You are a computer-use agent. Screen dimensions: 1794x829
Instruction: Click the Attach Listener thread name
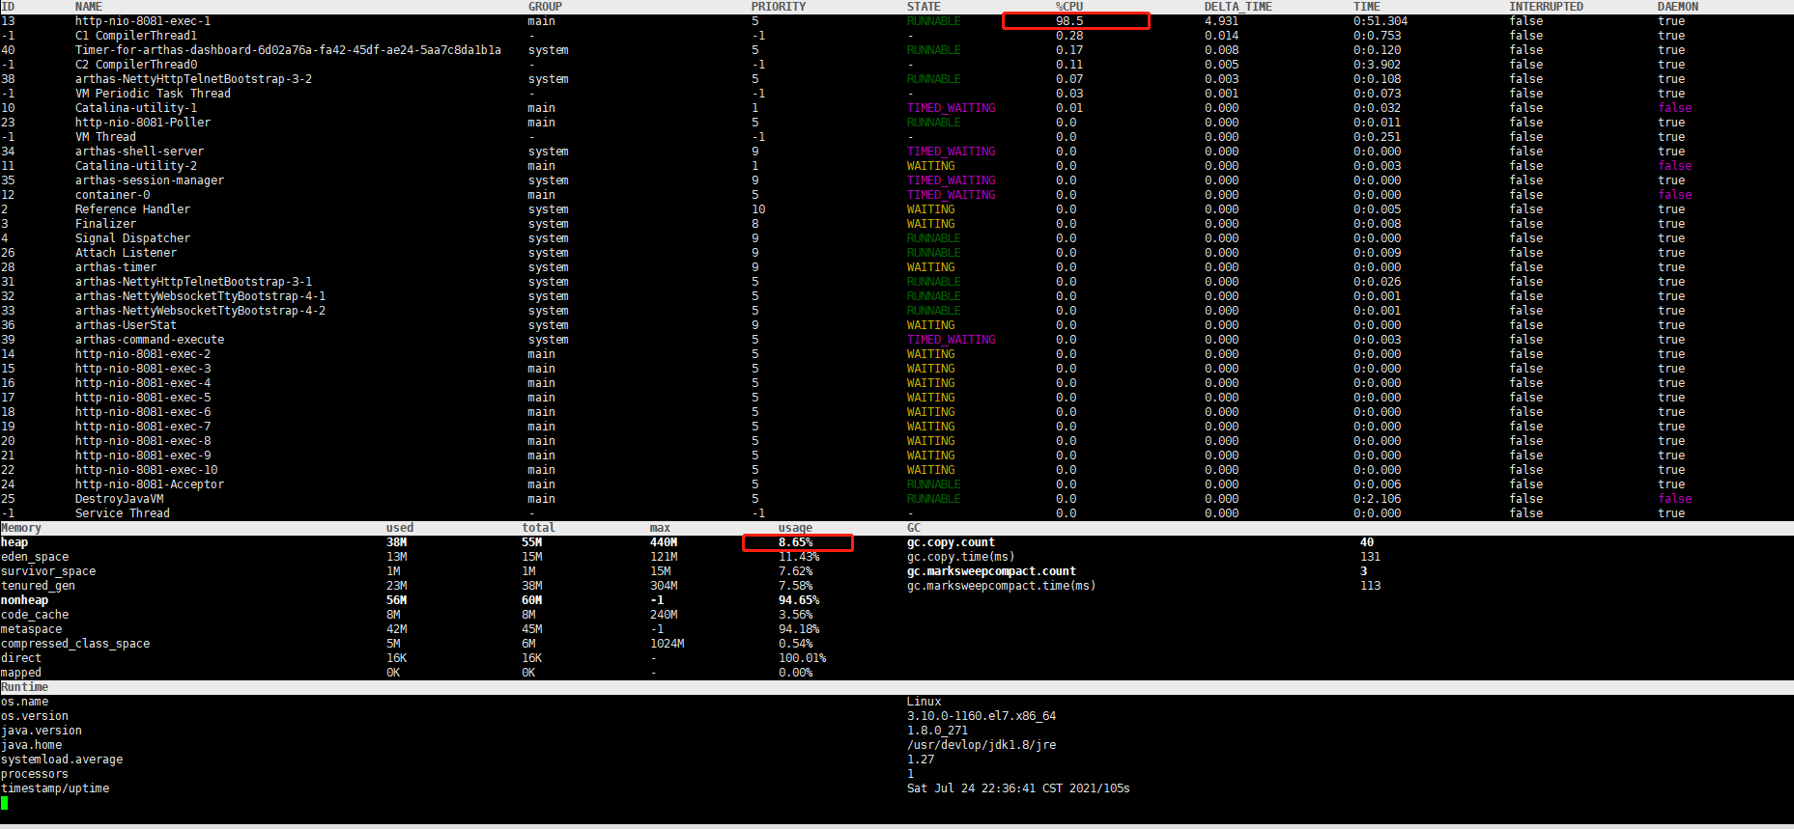(126, 253)
